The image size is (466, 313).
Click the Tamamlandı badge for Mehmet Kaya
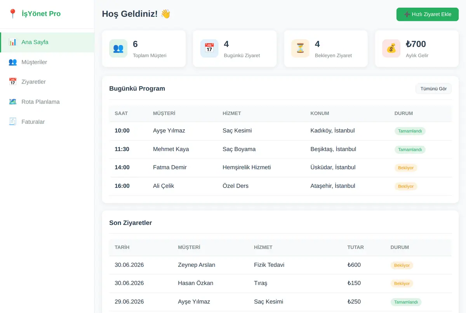coord(410,150)
